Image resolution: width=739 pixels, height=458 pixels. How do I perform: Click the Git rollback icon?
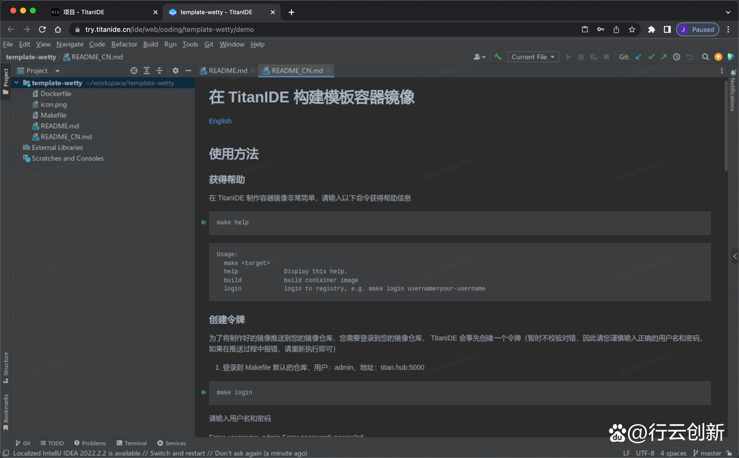690,57
